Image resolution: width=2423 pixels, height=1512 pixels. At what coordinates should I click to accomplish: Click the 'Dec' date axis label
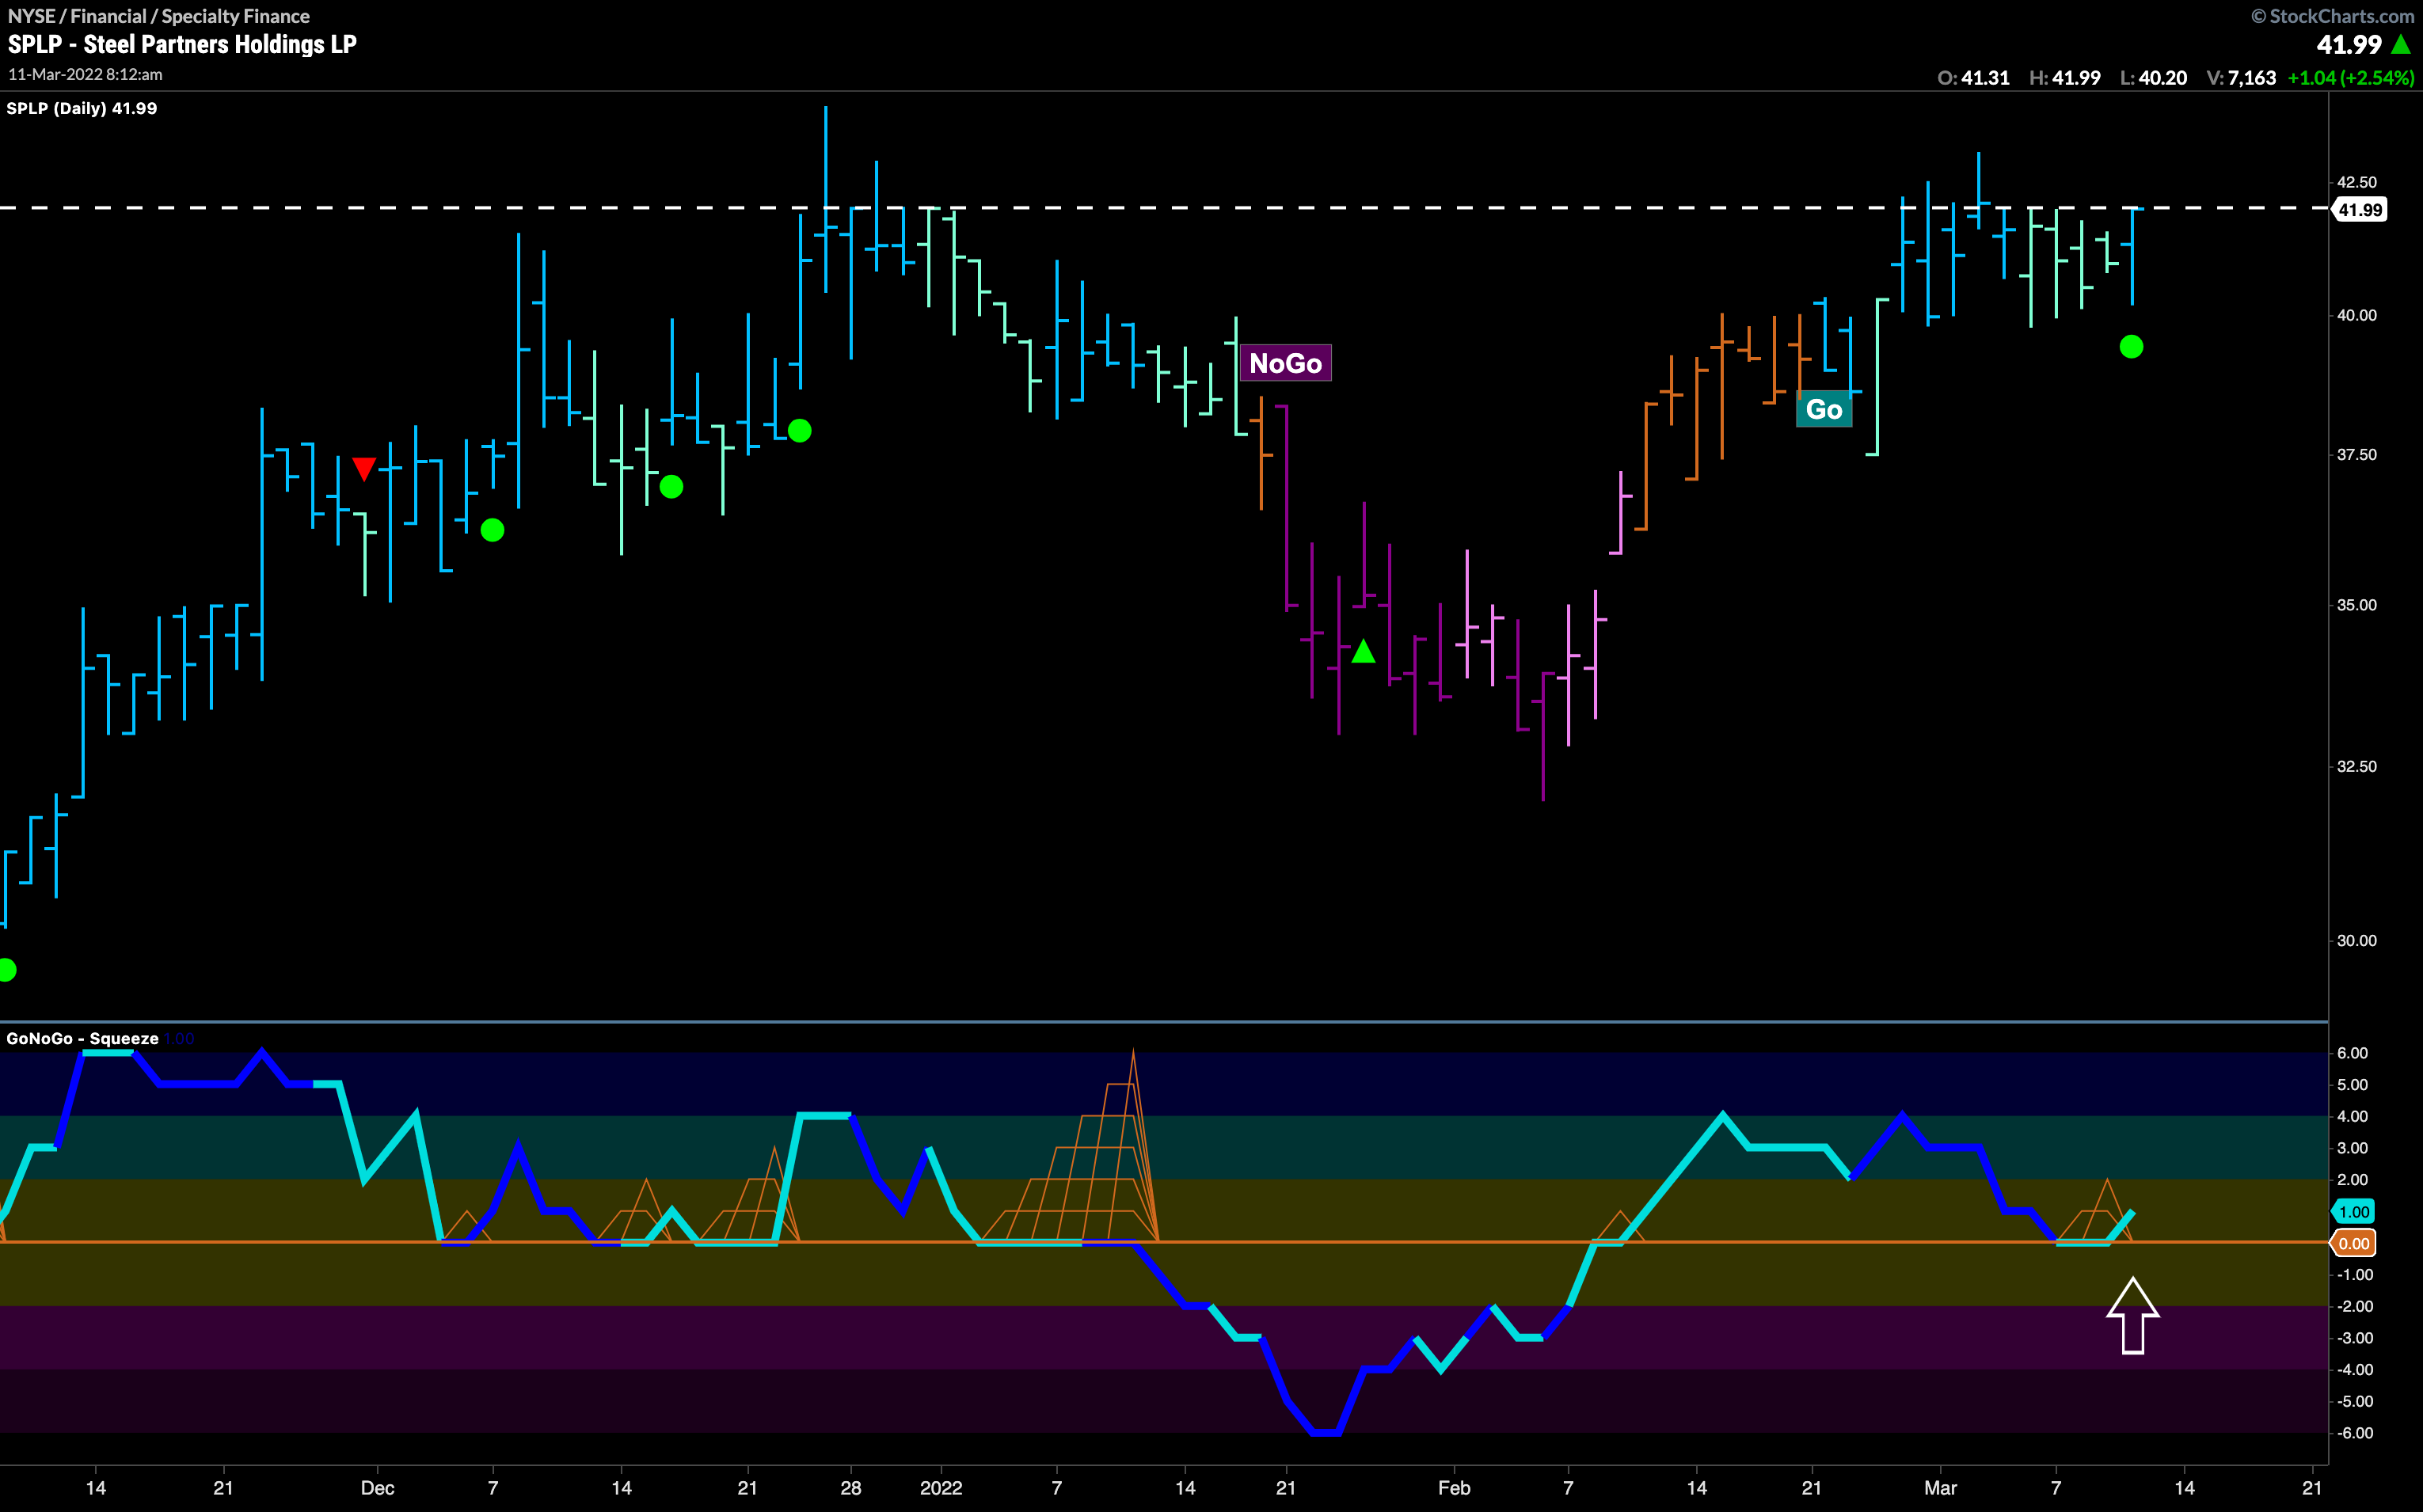click(377, 1488)
